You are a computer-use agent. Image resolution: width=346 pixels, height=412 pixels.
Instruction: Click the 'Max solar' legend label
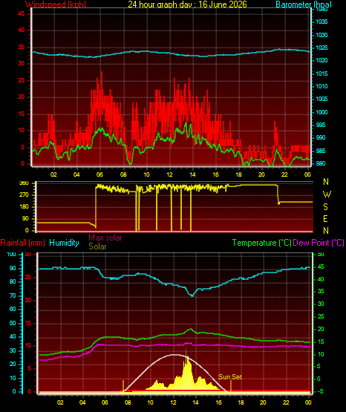tap(105, 238)
